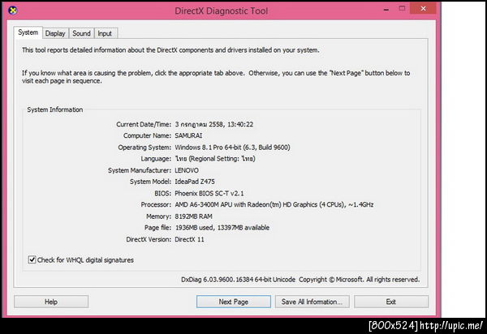Maximize the DirectX Diagnostic Tool window

[x=402, y=9]
